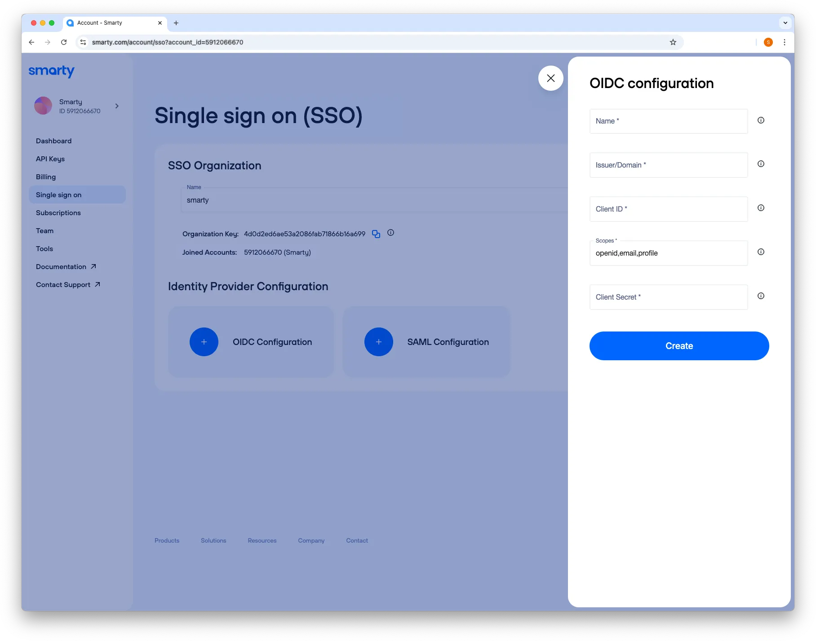816x641 pixels.
Task: Bookmark this page with the star
Action: (x=673, y=42)
